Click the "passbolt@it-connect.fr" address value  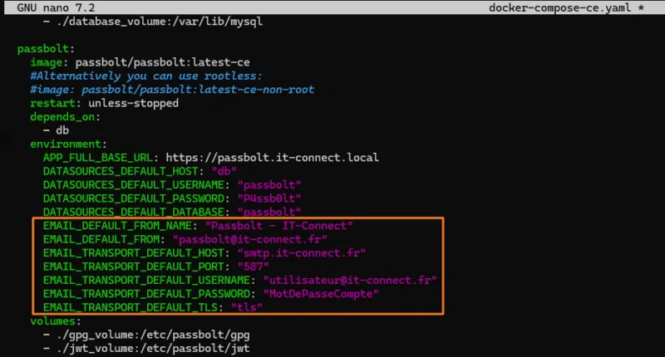click(x=250, y=239)
